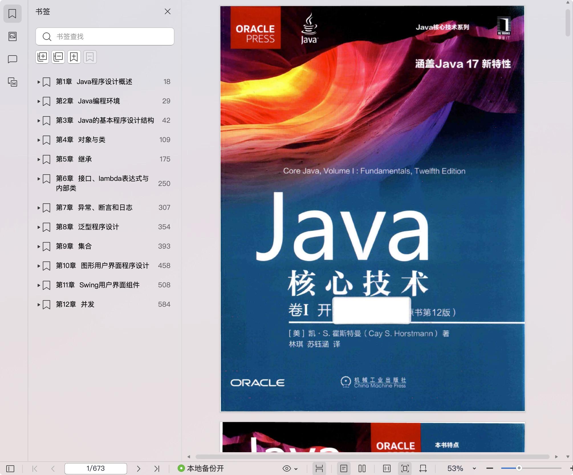
Task: Toggle the sidebar panel in status bar
Action: (10, 468)
